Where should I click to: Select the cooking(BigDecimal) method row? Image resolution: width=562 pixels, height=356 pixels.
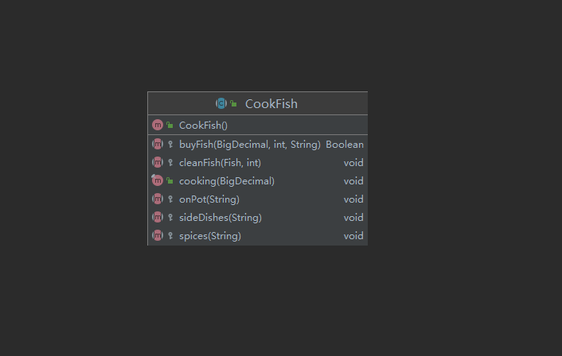[x=226, y=181]
